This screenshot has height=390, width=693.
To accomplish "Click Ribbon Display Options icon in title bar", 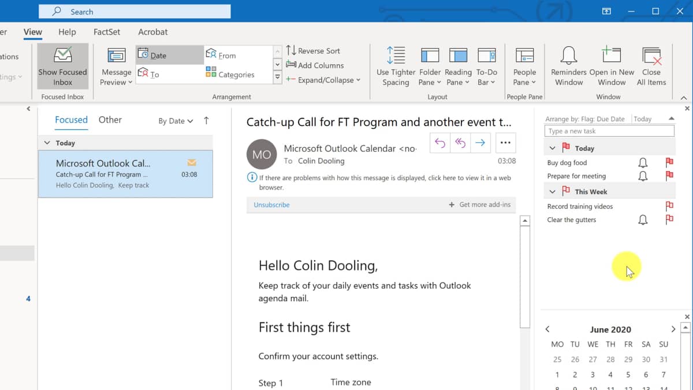I will pos(606,11).
